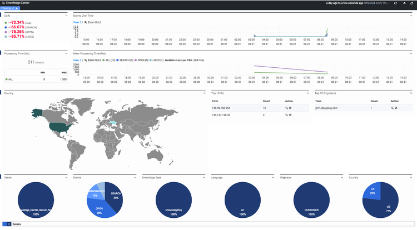Exclude IP 198.49.180.254 with ban icon
The image size is (417, 230).
(290, 108)
